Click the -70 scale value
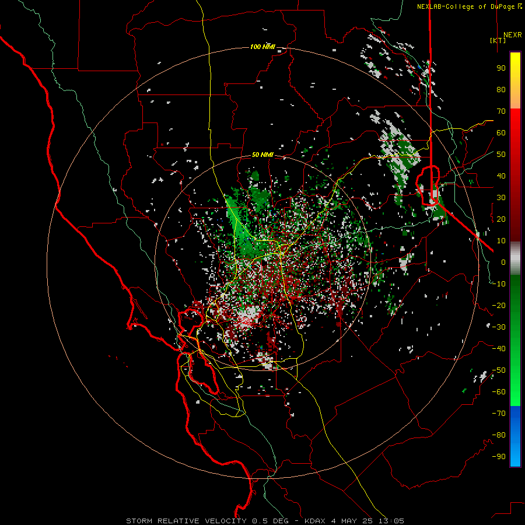Viewport: 525px width, 525px height. (x=499, y=414)
